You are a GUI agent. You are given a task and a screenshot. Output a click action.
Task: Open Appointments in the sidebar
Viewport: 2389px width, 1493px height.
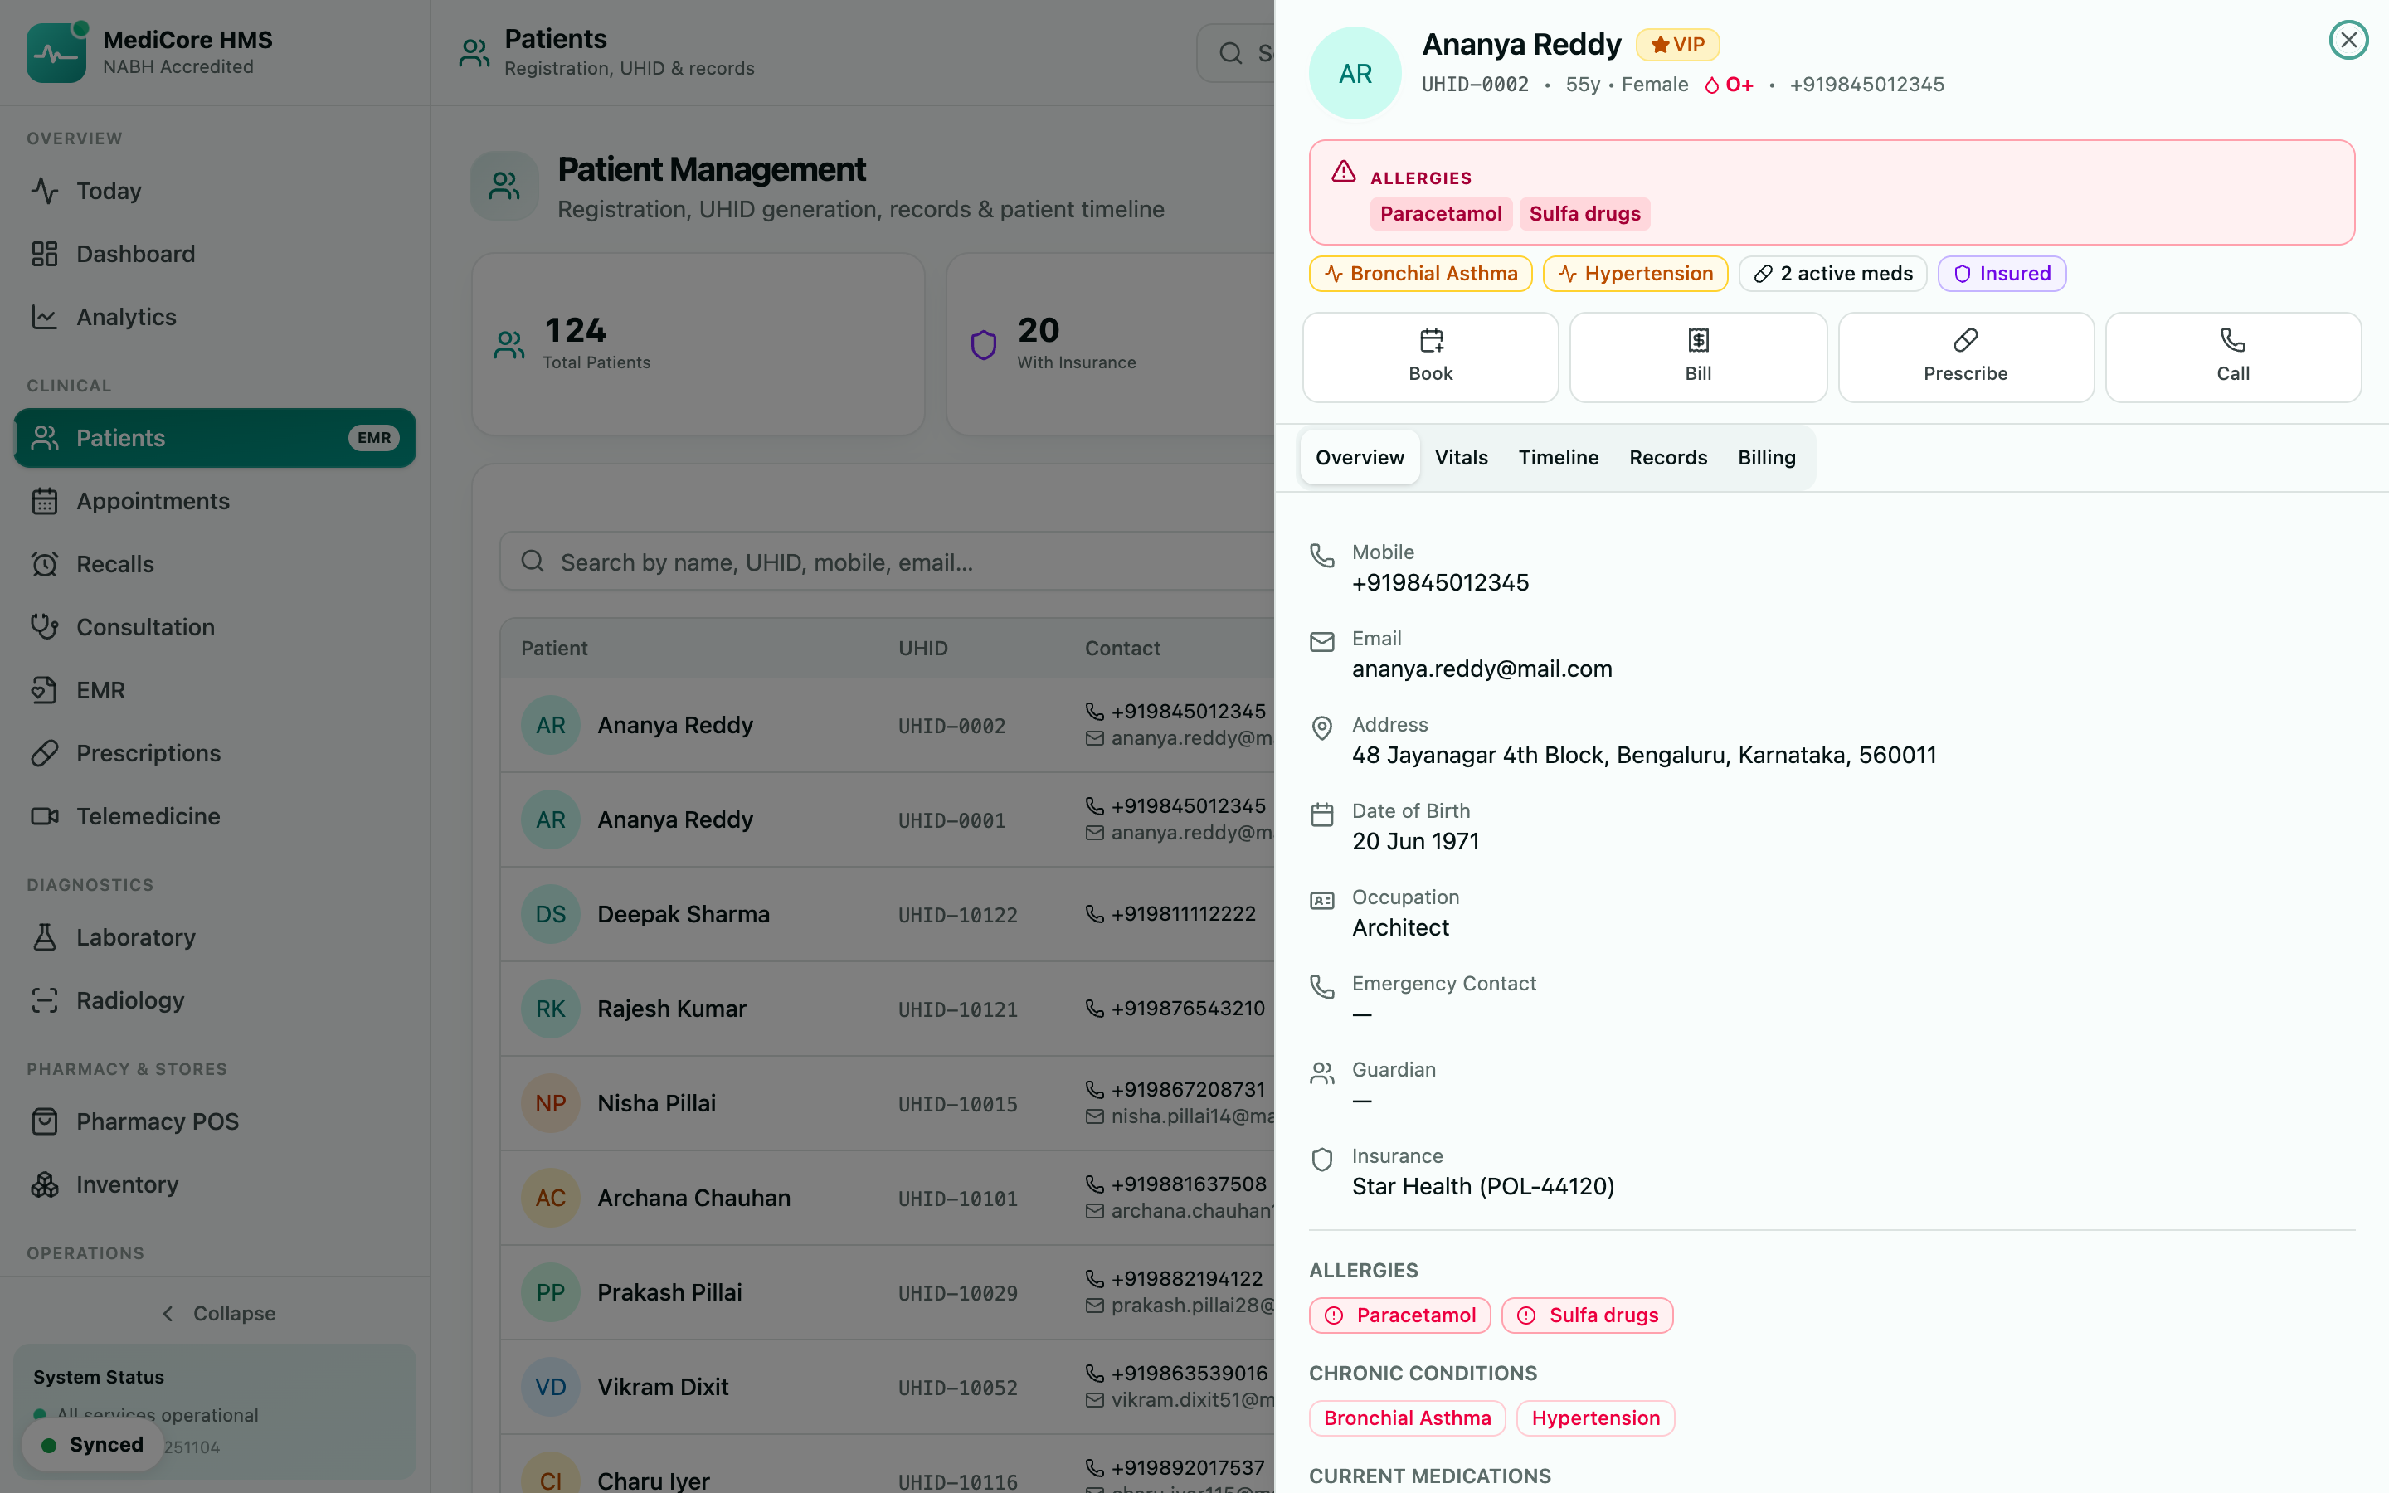(214, 501)
